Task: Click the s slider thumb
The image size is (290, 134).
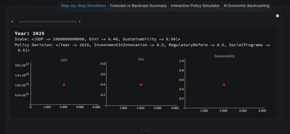Action: tap(17, 22)
